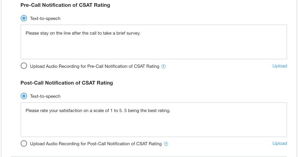Click Upload link for Pre-Call Notification recording
Image resolution: width=298 pixels, height=157 pixels.
pos(279,66)
